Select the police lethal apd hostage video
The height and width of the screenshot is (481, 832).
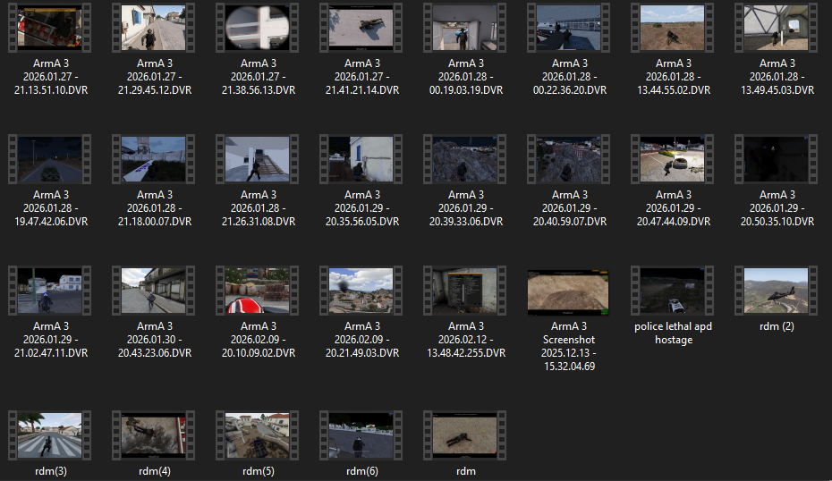671,290
